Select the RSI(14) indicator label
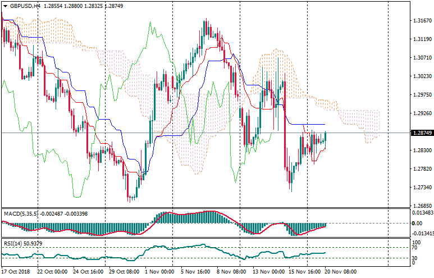The image size is (434, 278). click(x=14, y=243)
